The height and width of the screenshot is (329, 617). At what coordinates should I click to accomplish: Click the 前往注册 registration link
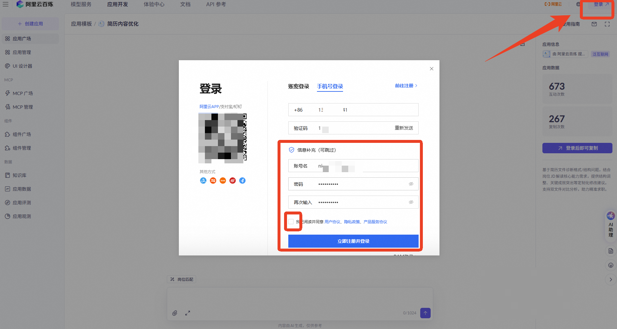point(404,85)
